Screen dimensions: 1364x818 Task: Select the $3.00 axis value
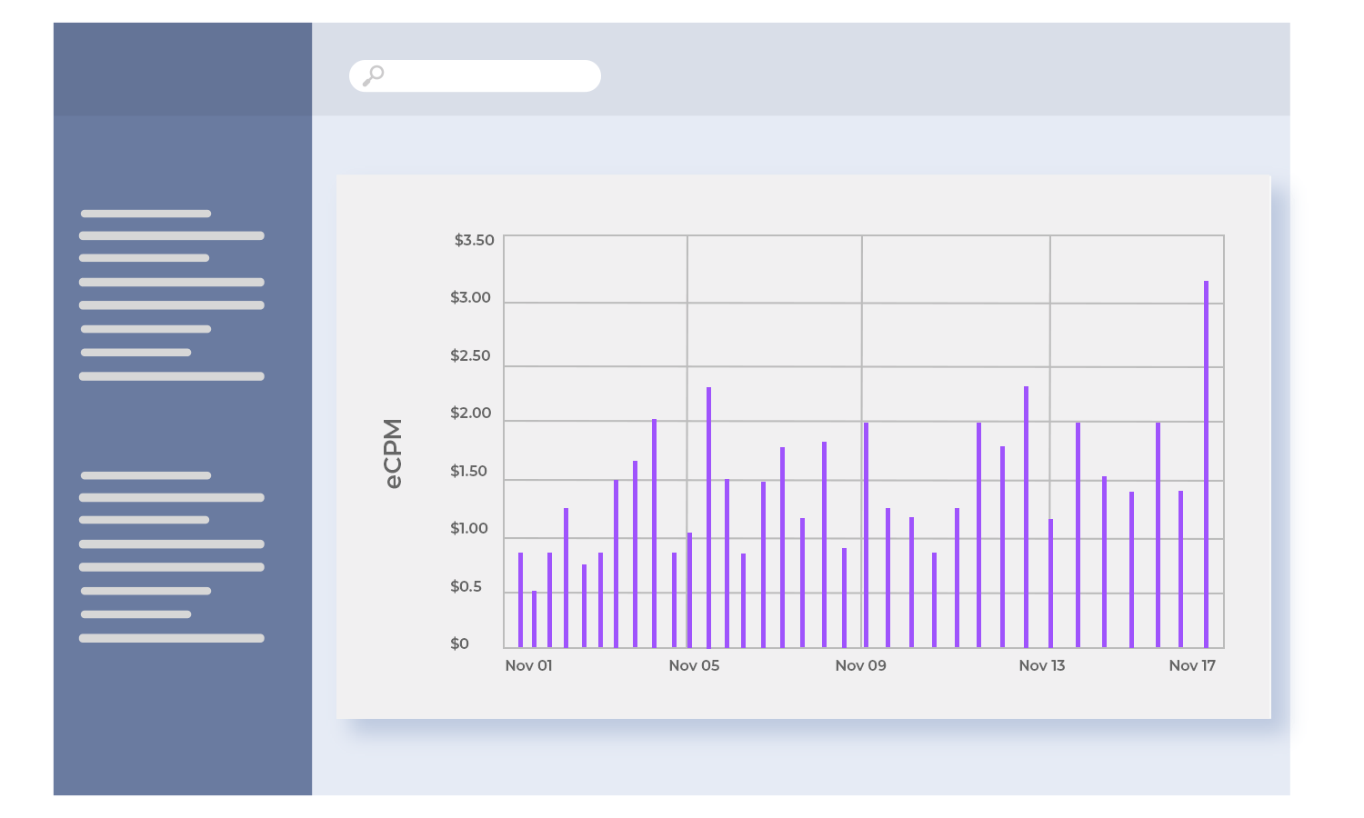click(470, 297)
